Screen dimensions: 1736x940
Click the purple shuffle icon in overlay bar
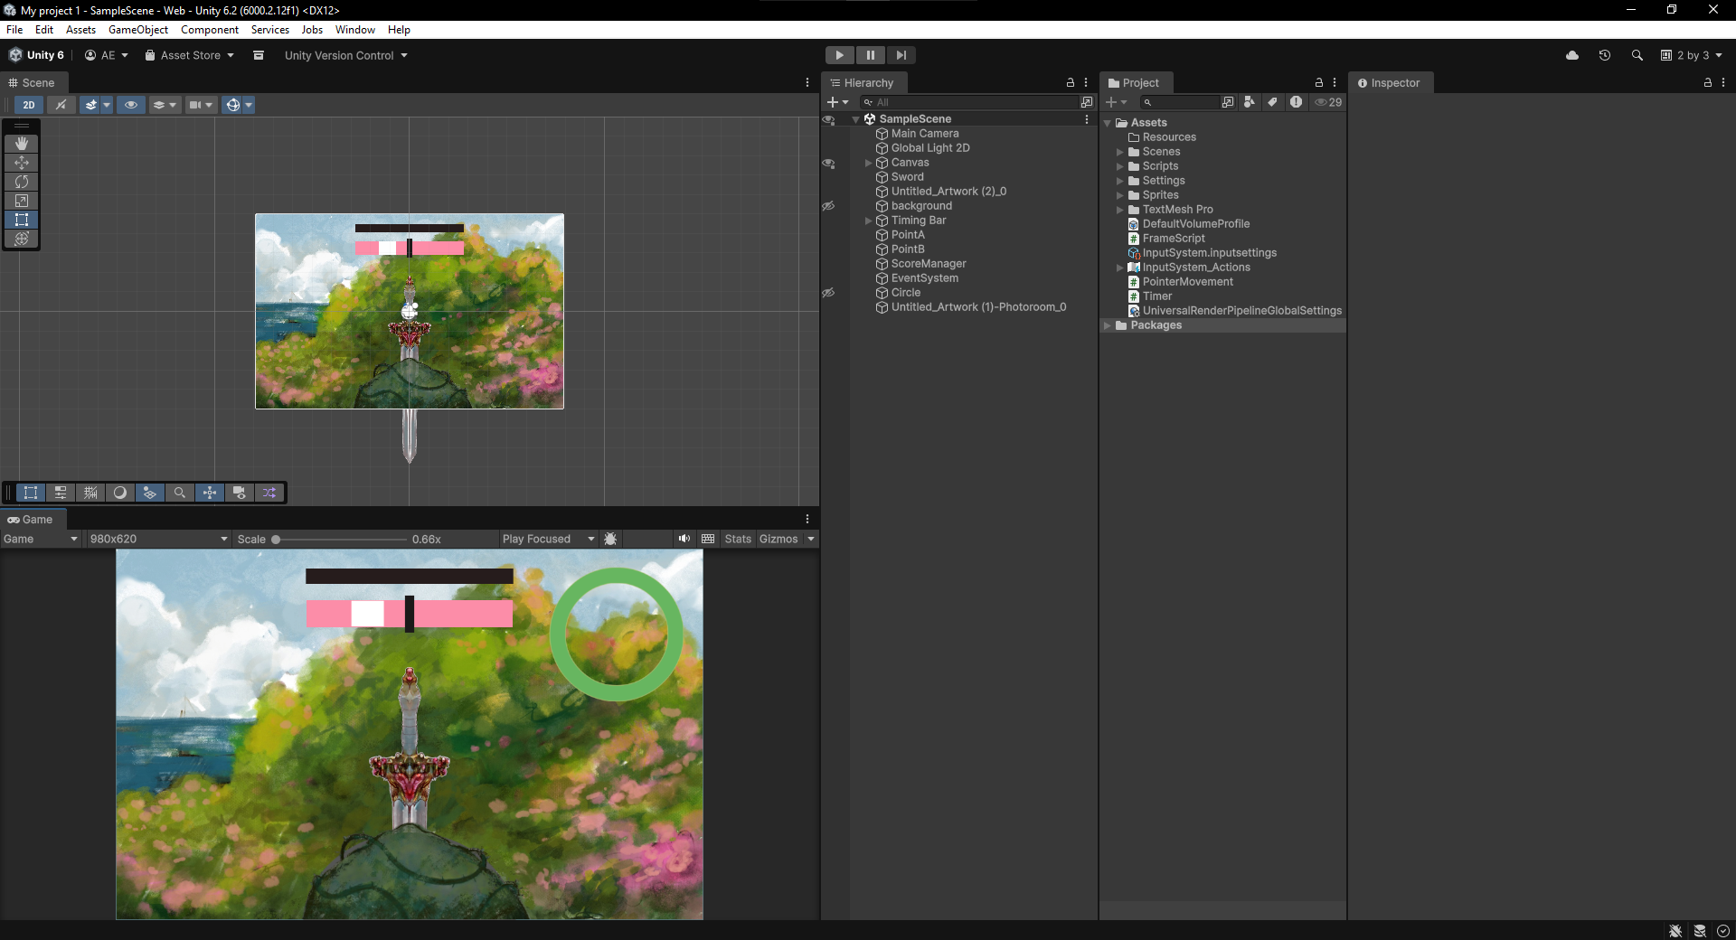(x=269, y=493)
